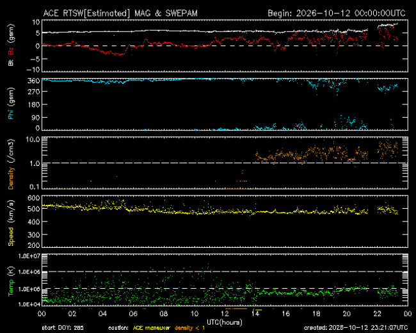416x333 pixels.
Task: Click the "1.0E+07" tick on the Temp axis
Action: click(x=29, y=256)
